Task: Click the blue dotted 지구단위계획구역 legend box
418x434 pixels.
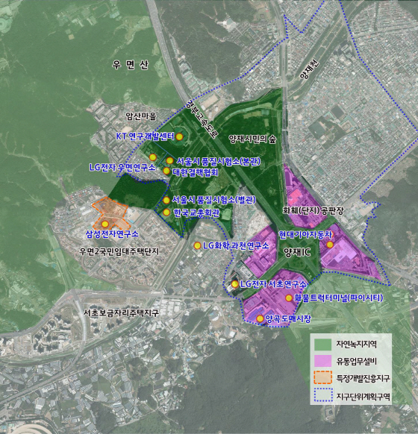Action: coord(323,395)
